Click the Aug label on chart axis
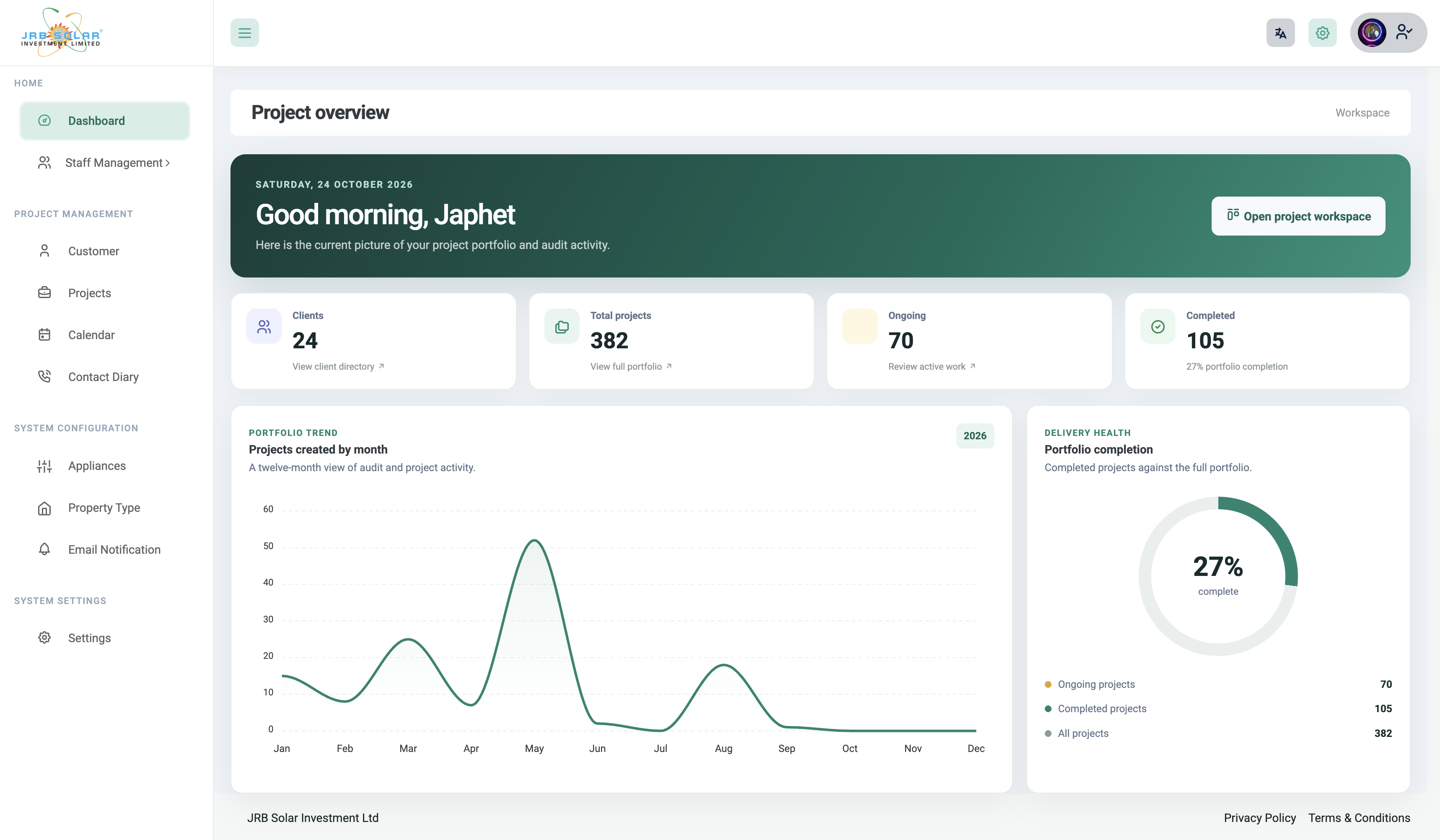Image resolution: width=1440 pixels, height=840 pixels. pos(723,748)
